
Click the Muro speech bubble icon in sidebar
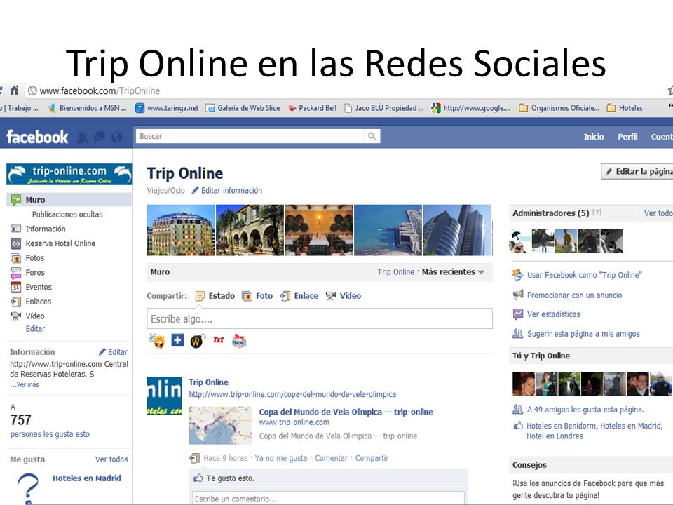pyautogui.click(x=16, y=200)
